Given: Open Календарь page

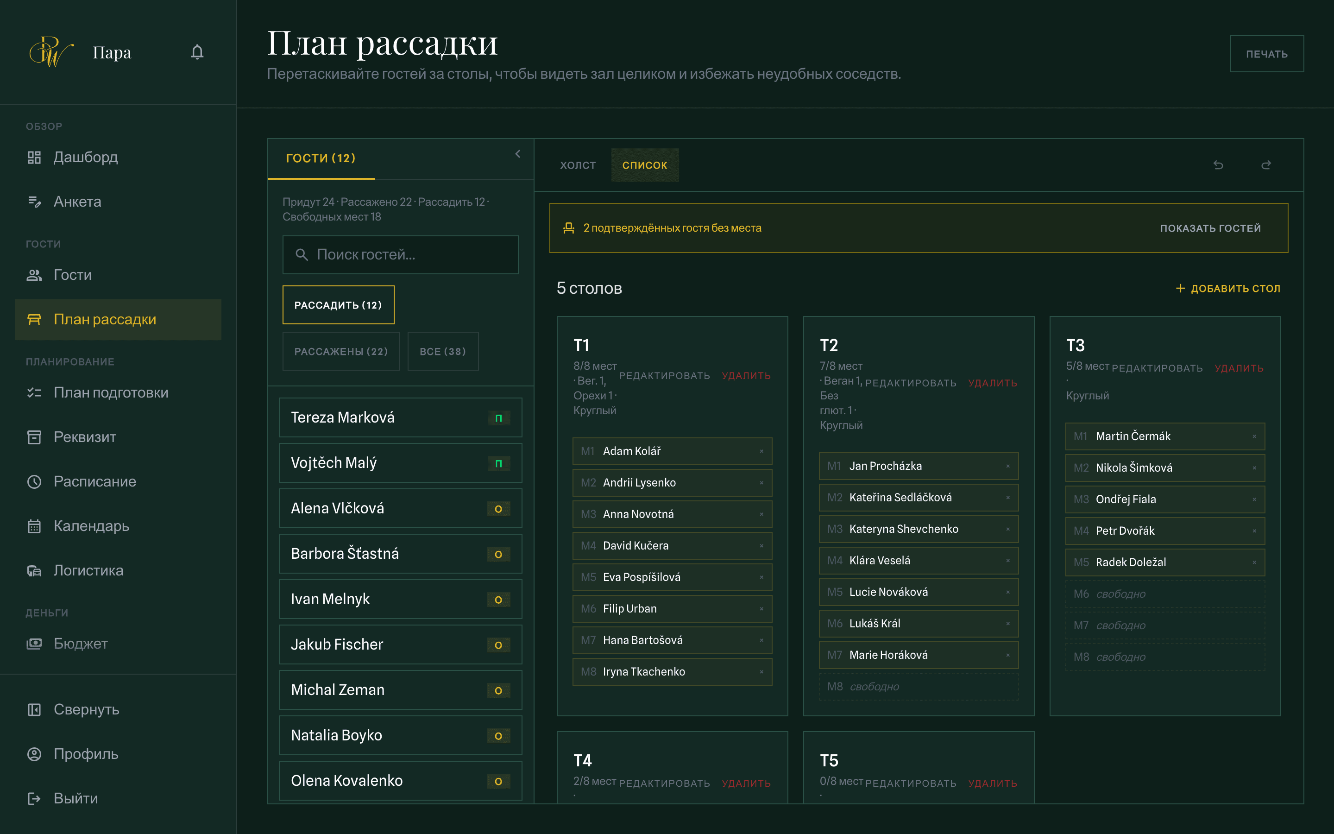Looking at the screenshot, I should pyautogui.click(x=118, y=526).
